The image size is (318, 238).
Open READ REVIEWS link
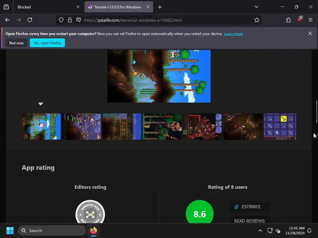[249, 221]
